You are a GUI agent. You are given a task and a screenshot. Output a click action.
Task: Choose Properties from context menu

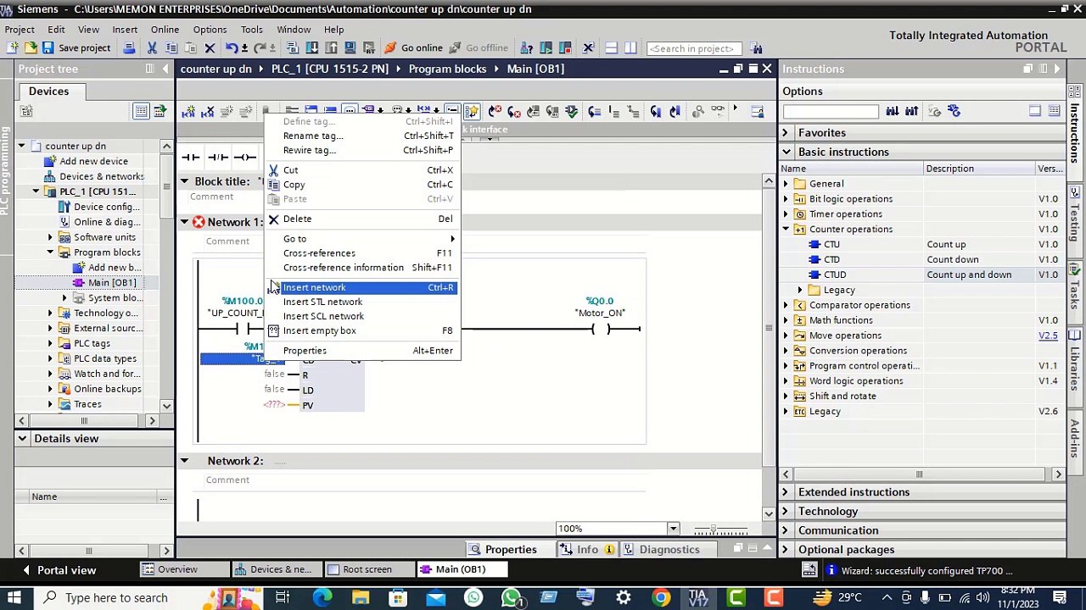(x=362, y=351)
